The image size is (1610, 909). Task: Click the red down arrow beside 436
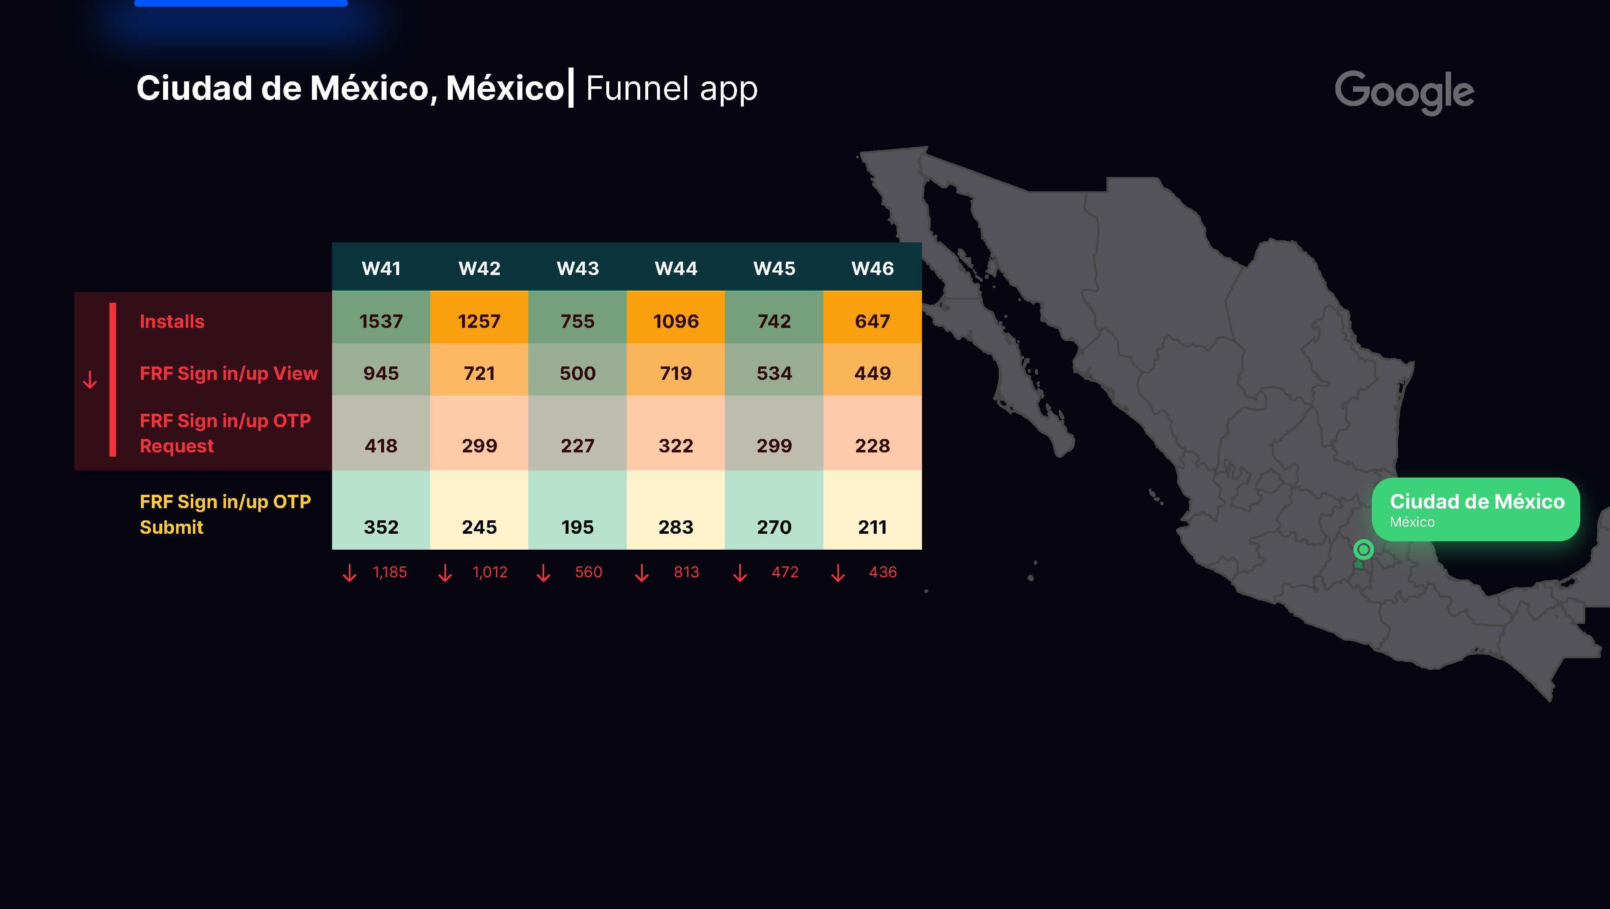(838, 573)
